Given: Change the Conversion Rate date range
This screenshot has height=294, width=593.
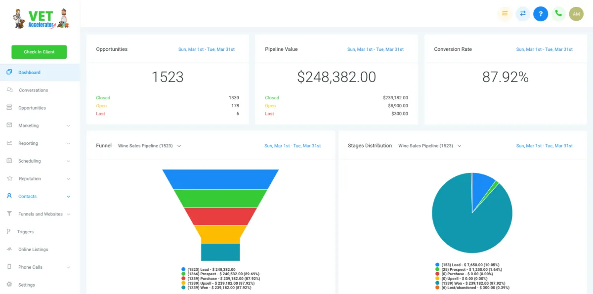Looking at the screenshot, I should tap(545, 49).
